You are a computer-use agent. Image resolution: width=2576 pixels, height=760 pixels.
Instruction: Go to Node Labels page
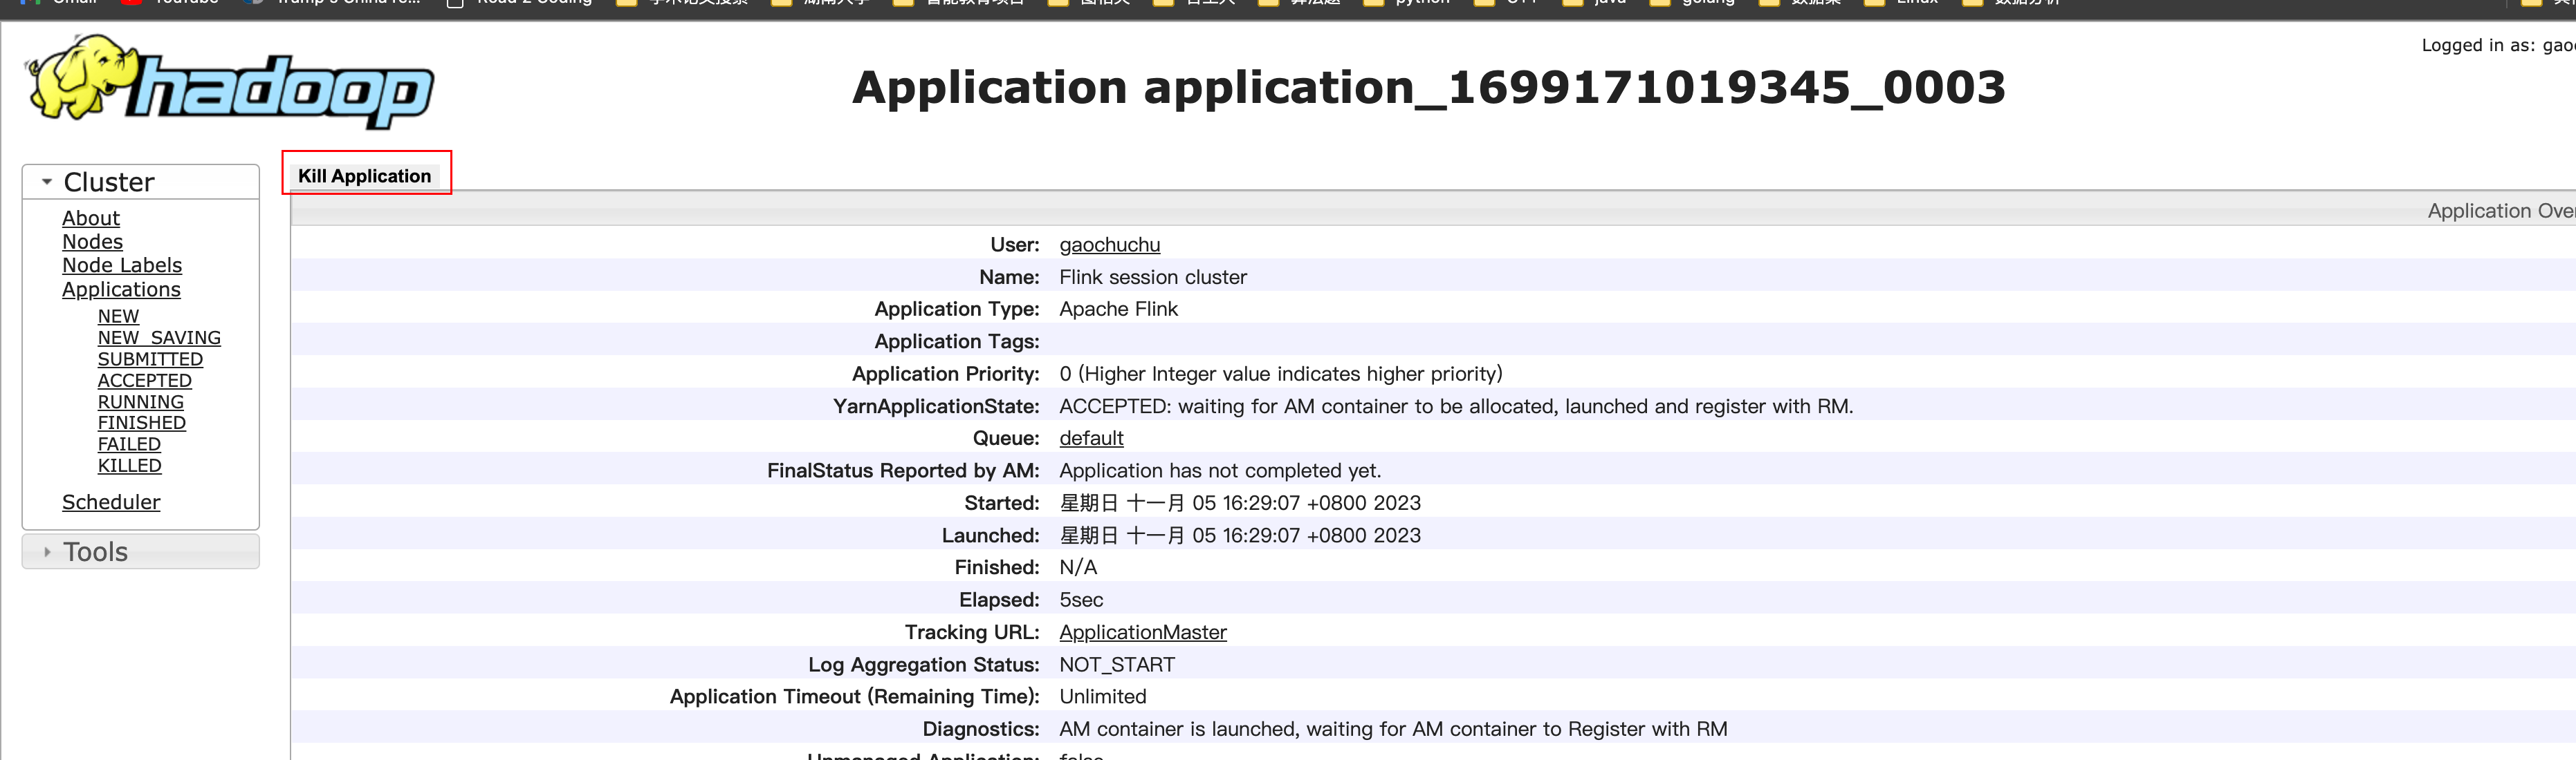122,265
